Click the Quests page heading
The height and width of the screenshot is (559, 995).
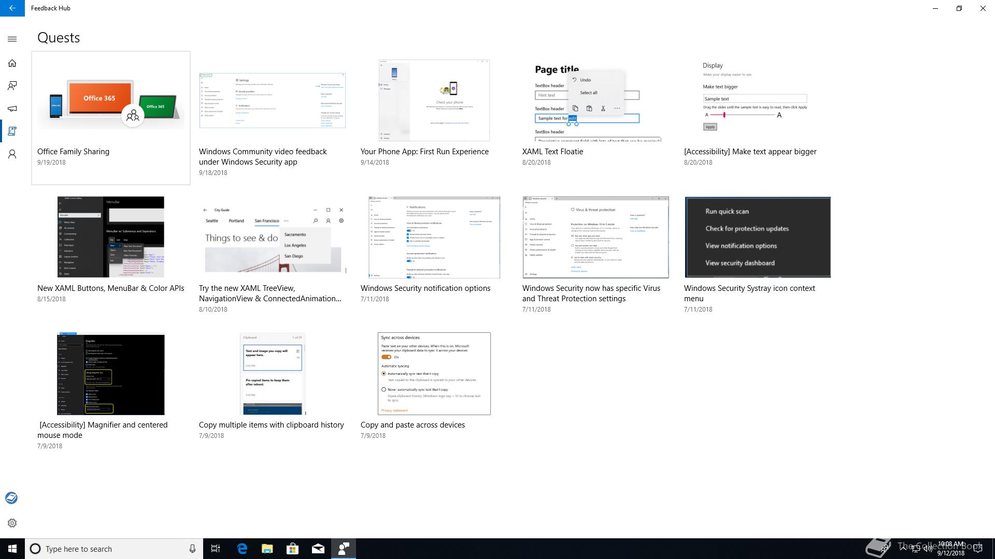coord(59,38)
